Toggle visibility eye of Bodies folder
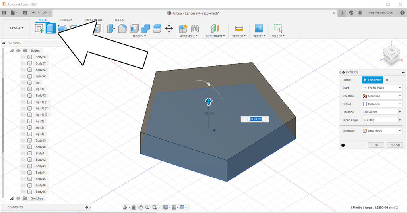407x213 pixels. pyautogui.click(x=18, y=51)
